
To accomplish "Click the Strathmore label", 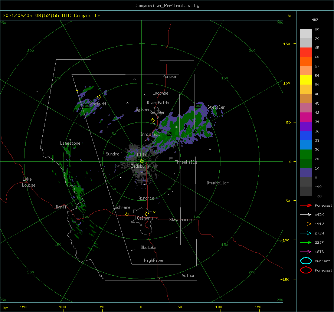I will pyautogui.click(x=180, y=220).
